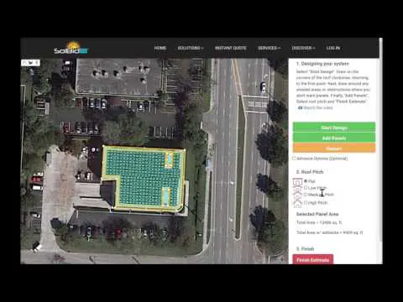Click the Total Area w/ setbacks value
This screenshot has height=302, width=403.
coord(329,232)
